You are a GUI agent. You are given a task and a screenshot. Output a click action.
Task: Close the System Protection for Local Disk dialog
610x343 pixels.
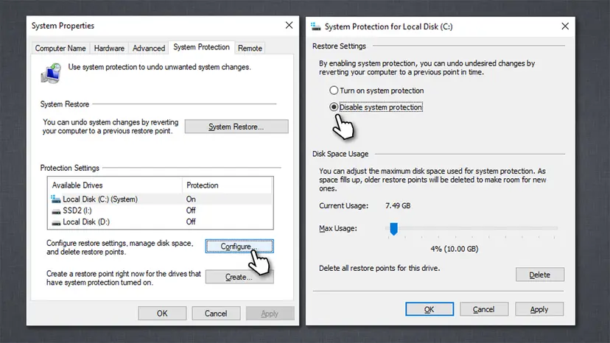565,26
